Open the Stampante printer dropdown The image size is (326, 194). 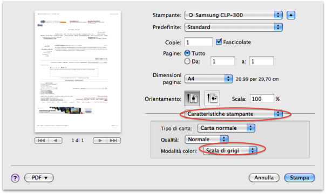click(234, 15)
